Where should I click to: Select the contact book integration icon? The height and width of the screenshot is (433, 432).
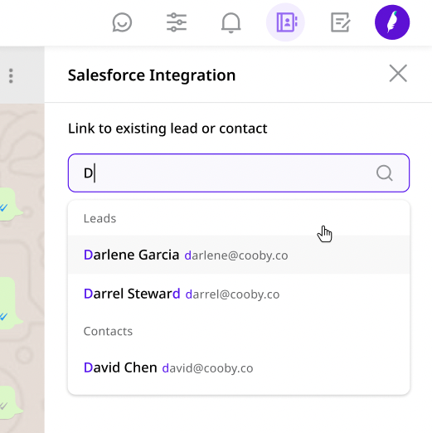click(x=285, y=22)
